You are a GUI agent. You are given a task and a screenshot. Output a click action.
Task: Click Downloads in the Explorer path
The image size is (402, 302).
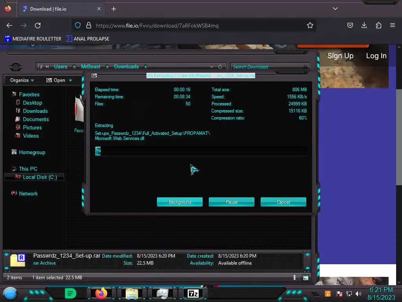click(x=126, y=66)
